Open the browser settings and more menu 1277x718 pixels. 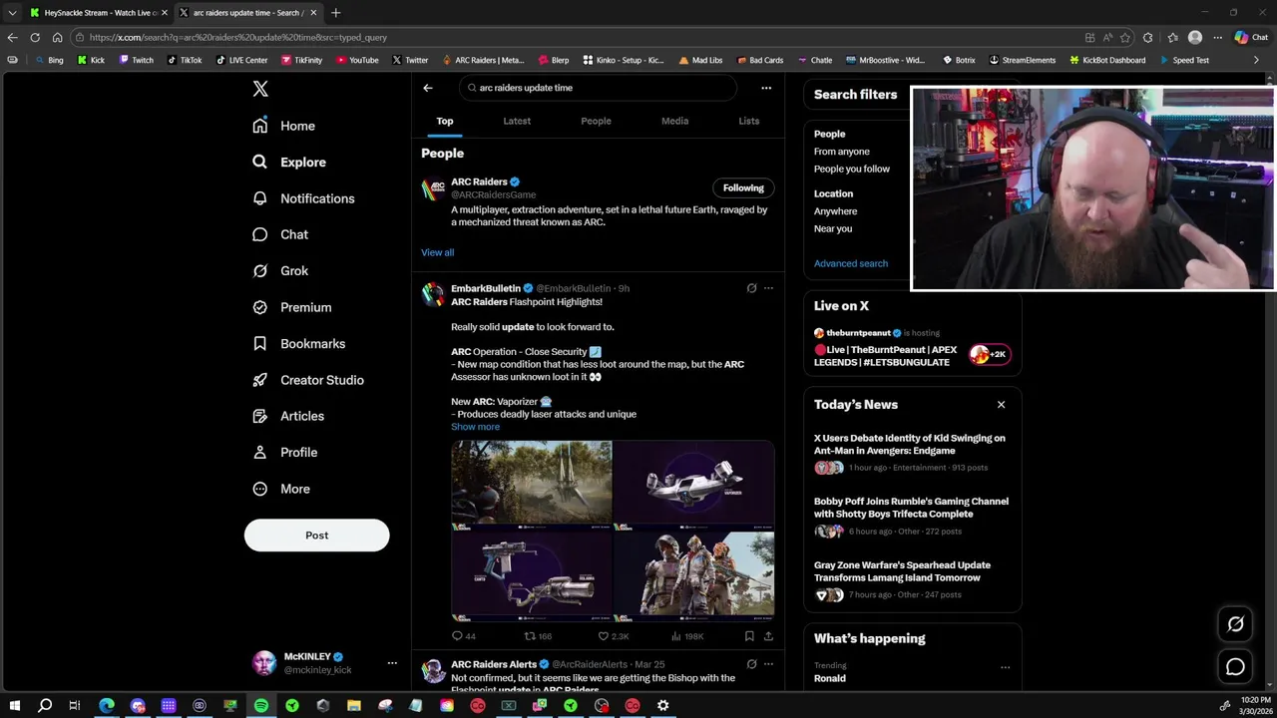(1217, 38)
